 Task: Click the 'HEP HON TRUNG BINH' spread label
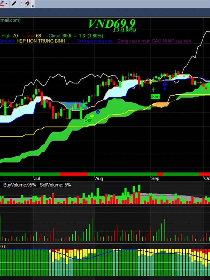click(x=41, y=41)
